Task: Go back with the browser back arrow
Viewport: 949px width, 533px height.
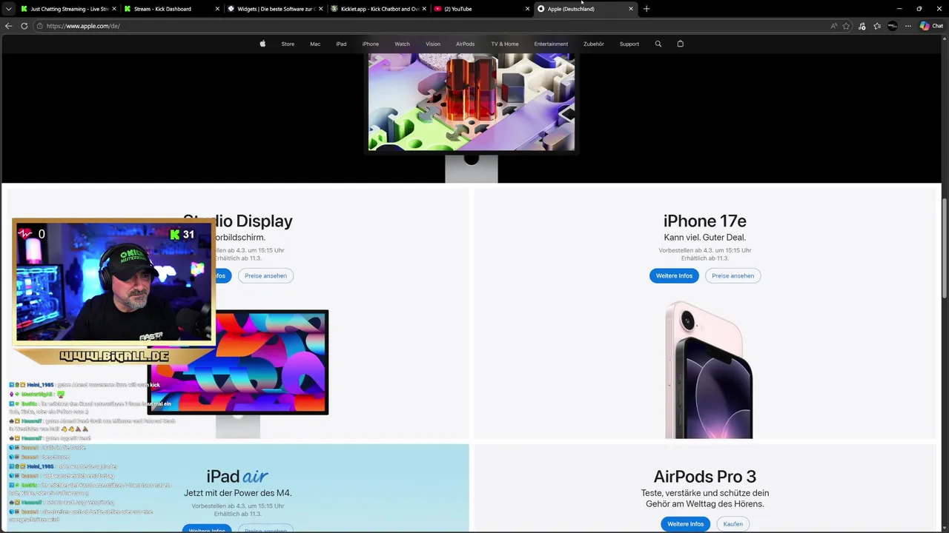Action: pos(8,26)
